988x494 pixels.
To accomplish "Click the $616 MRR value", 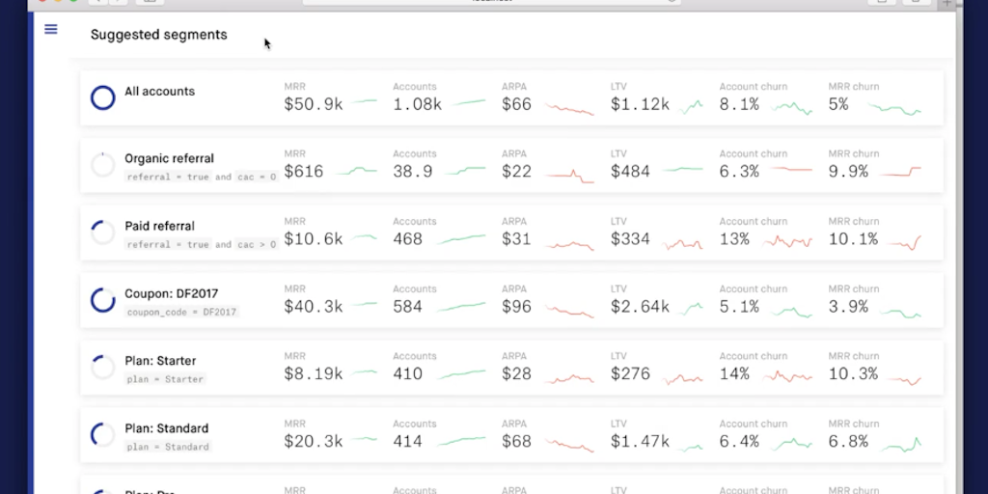I will coord(304,172).
